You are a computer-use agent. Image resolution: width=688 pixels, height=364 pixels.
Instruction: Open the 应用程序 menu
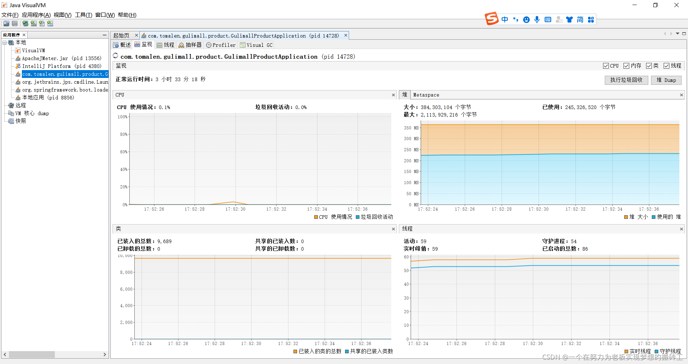click(36, 15)
